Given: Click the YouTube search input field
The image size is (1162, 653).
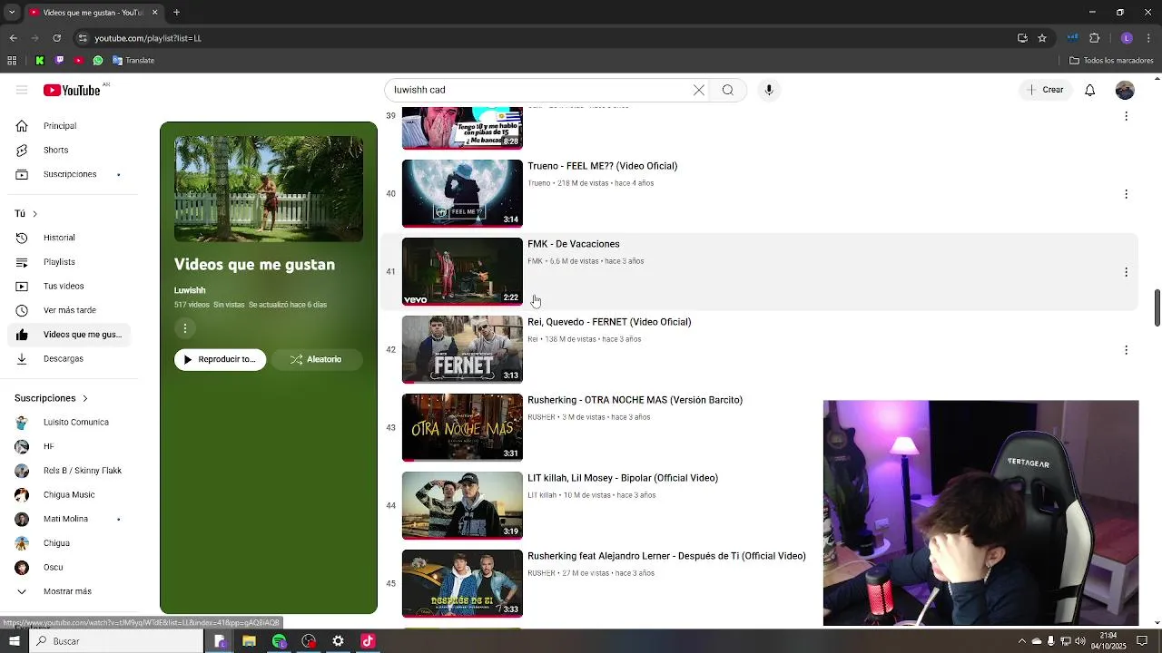Looking at the screenshot, I should (539, 90).
